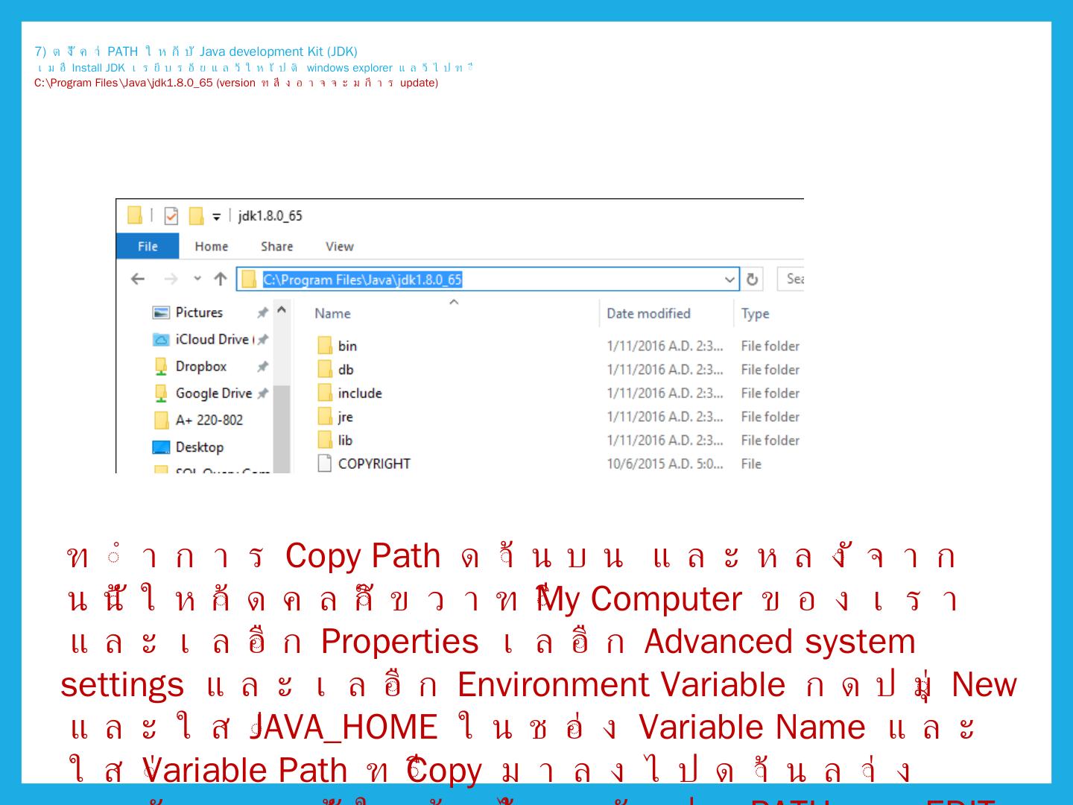
Task: Select the db folder icon
Action: 325,369
